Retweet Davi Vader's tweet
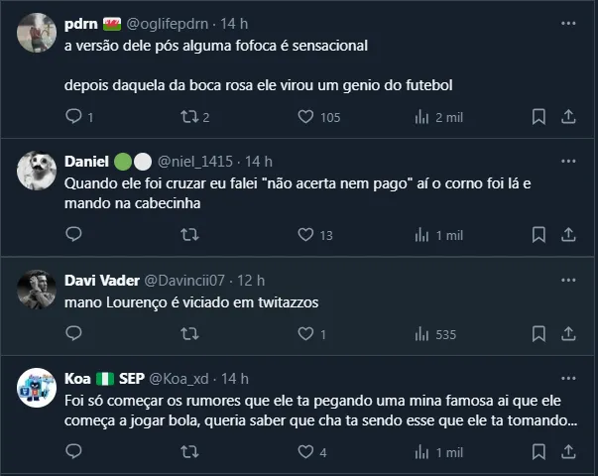 click(188, 334)
